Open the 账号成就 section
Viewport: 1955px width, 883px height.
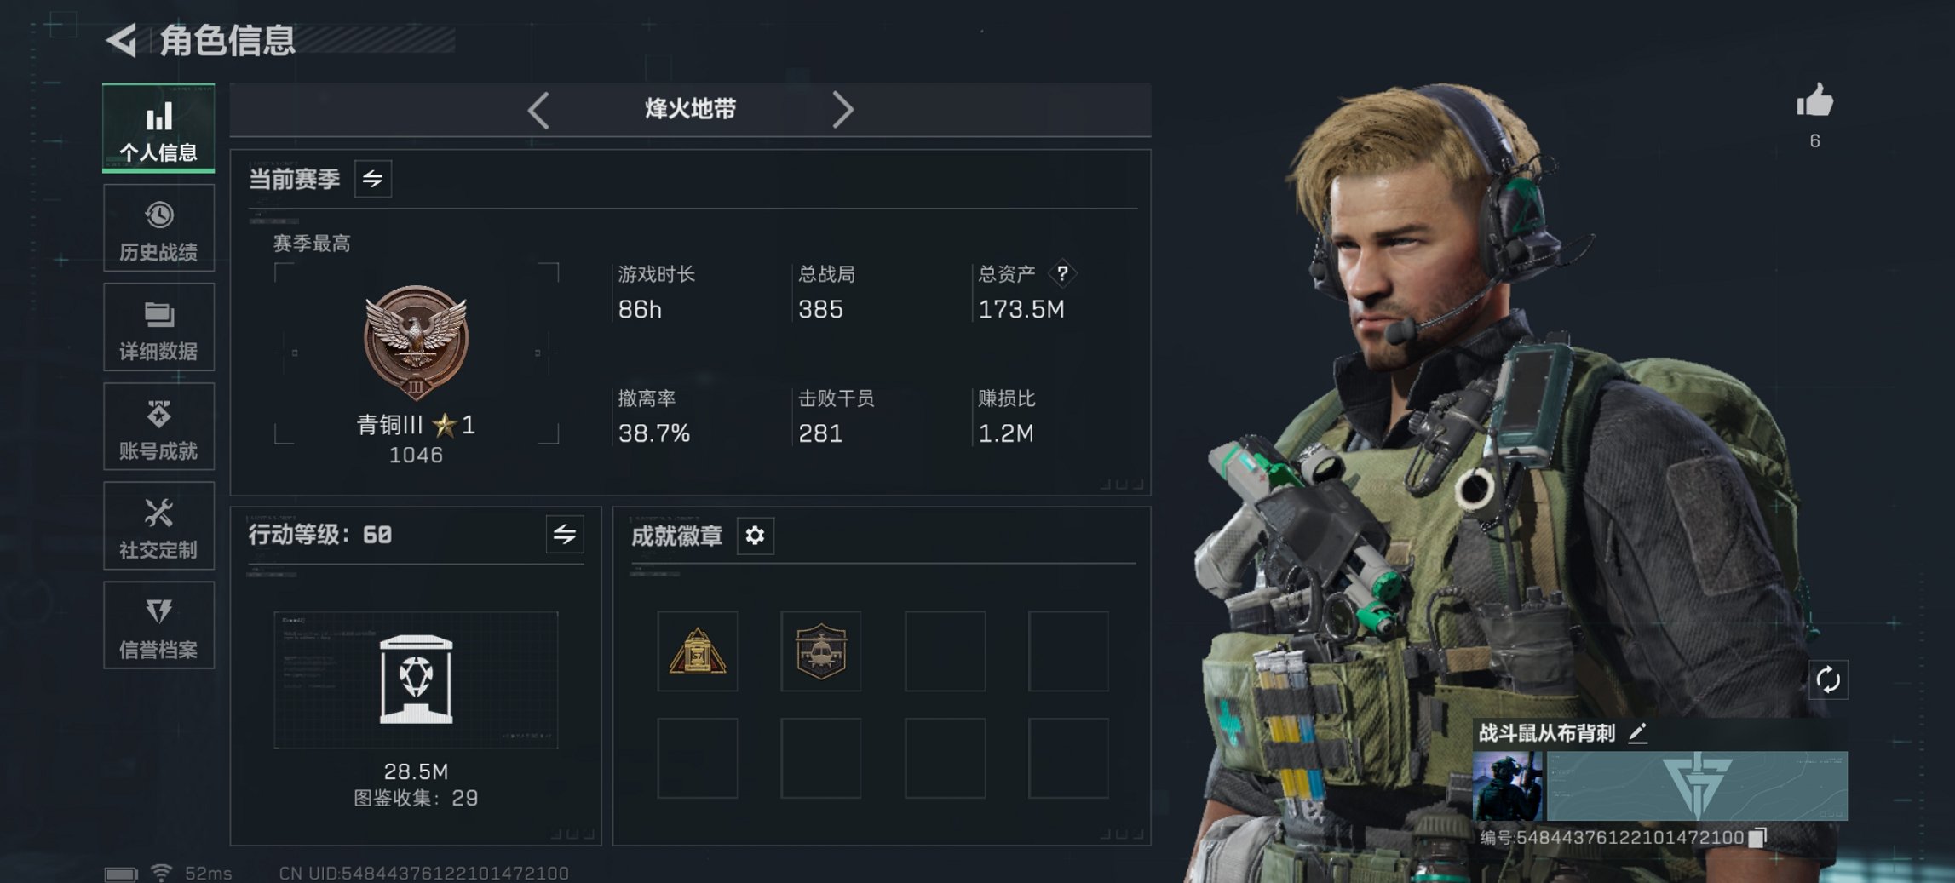[158, 427]
